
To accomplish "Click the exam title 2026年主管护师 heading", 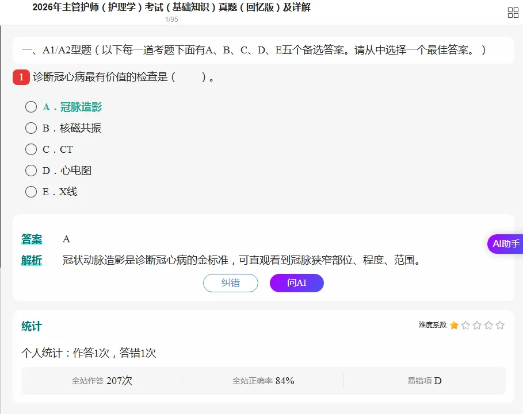I will pos(171,7).
